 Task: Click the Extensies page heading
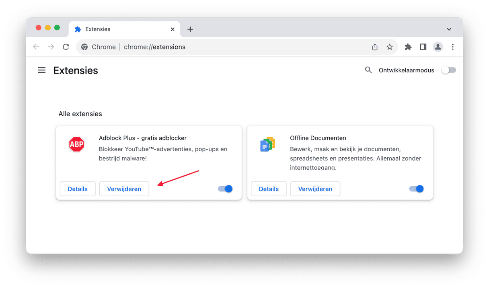coord(76,70)
